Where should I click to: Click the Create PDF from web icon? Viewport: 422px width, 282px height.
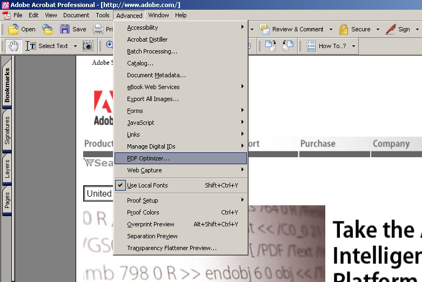pyautogui.click(x=48, y=29)
